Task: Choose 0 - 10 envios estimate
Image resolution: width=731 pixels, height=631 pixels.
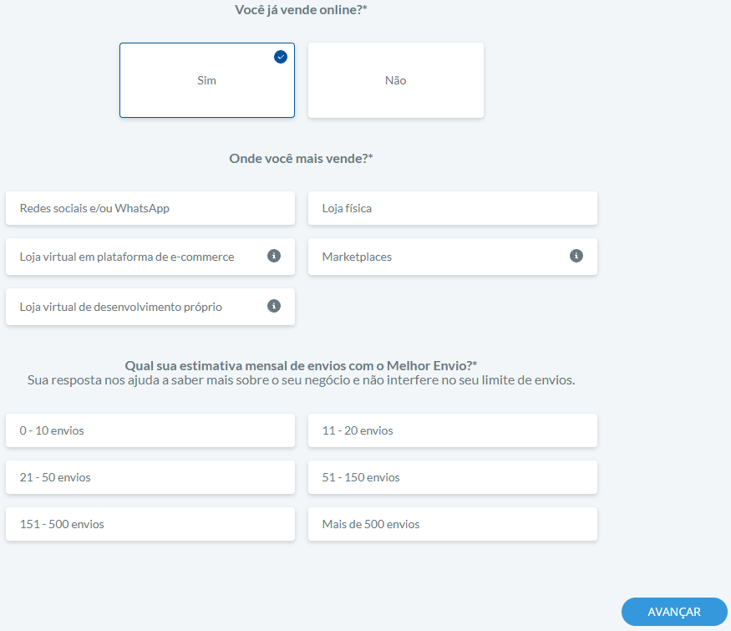Action: [150, 430]
